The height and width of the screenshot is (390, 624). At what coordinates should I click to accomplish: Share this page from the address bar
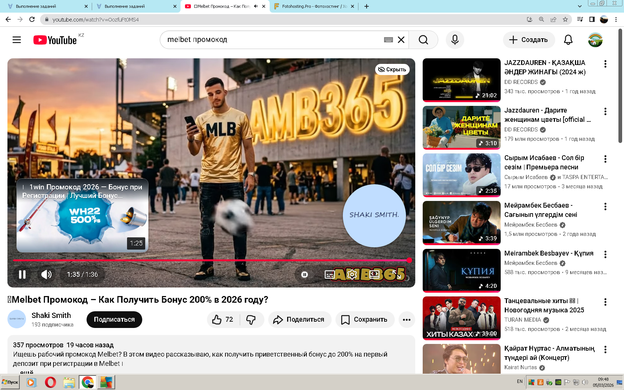click(553, 19)
